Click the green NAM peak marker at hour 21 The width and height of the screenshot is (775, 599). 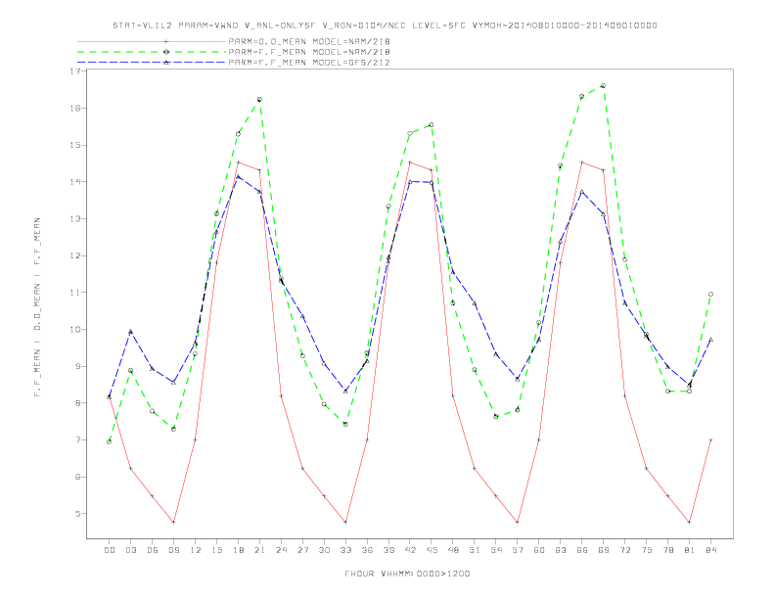tap(259, 99)
